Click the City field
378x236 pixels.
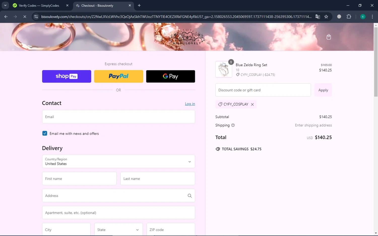66,230
